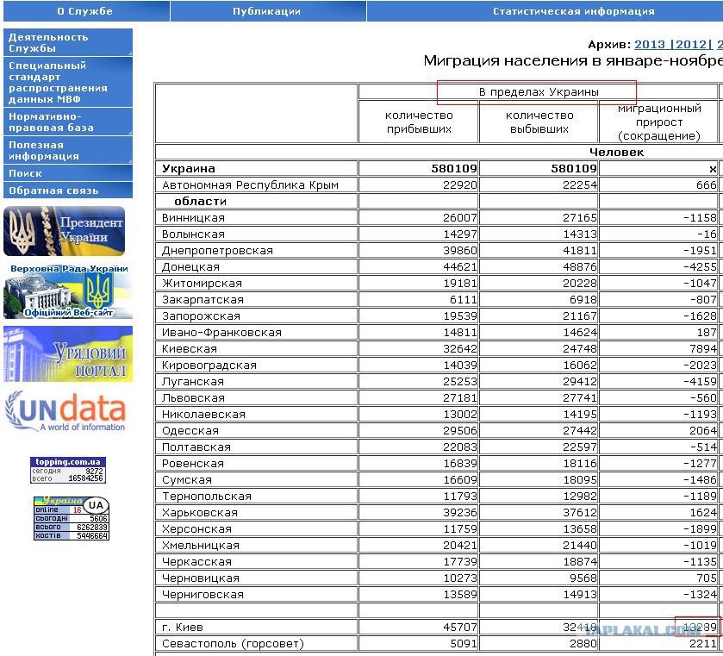Open the Статистическая информация tab
This screenshot has width=723, height=656.
[x=545, y=11]
